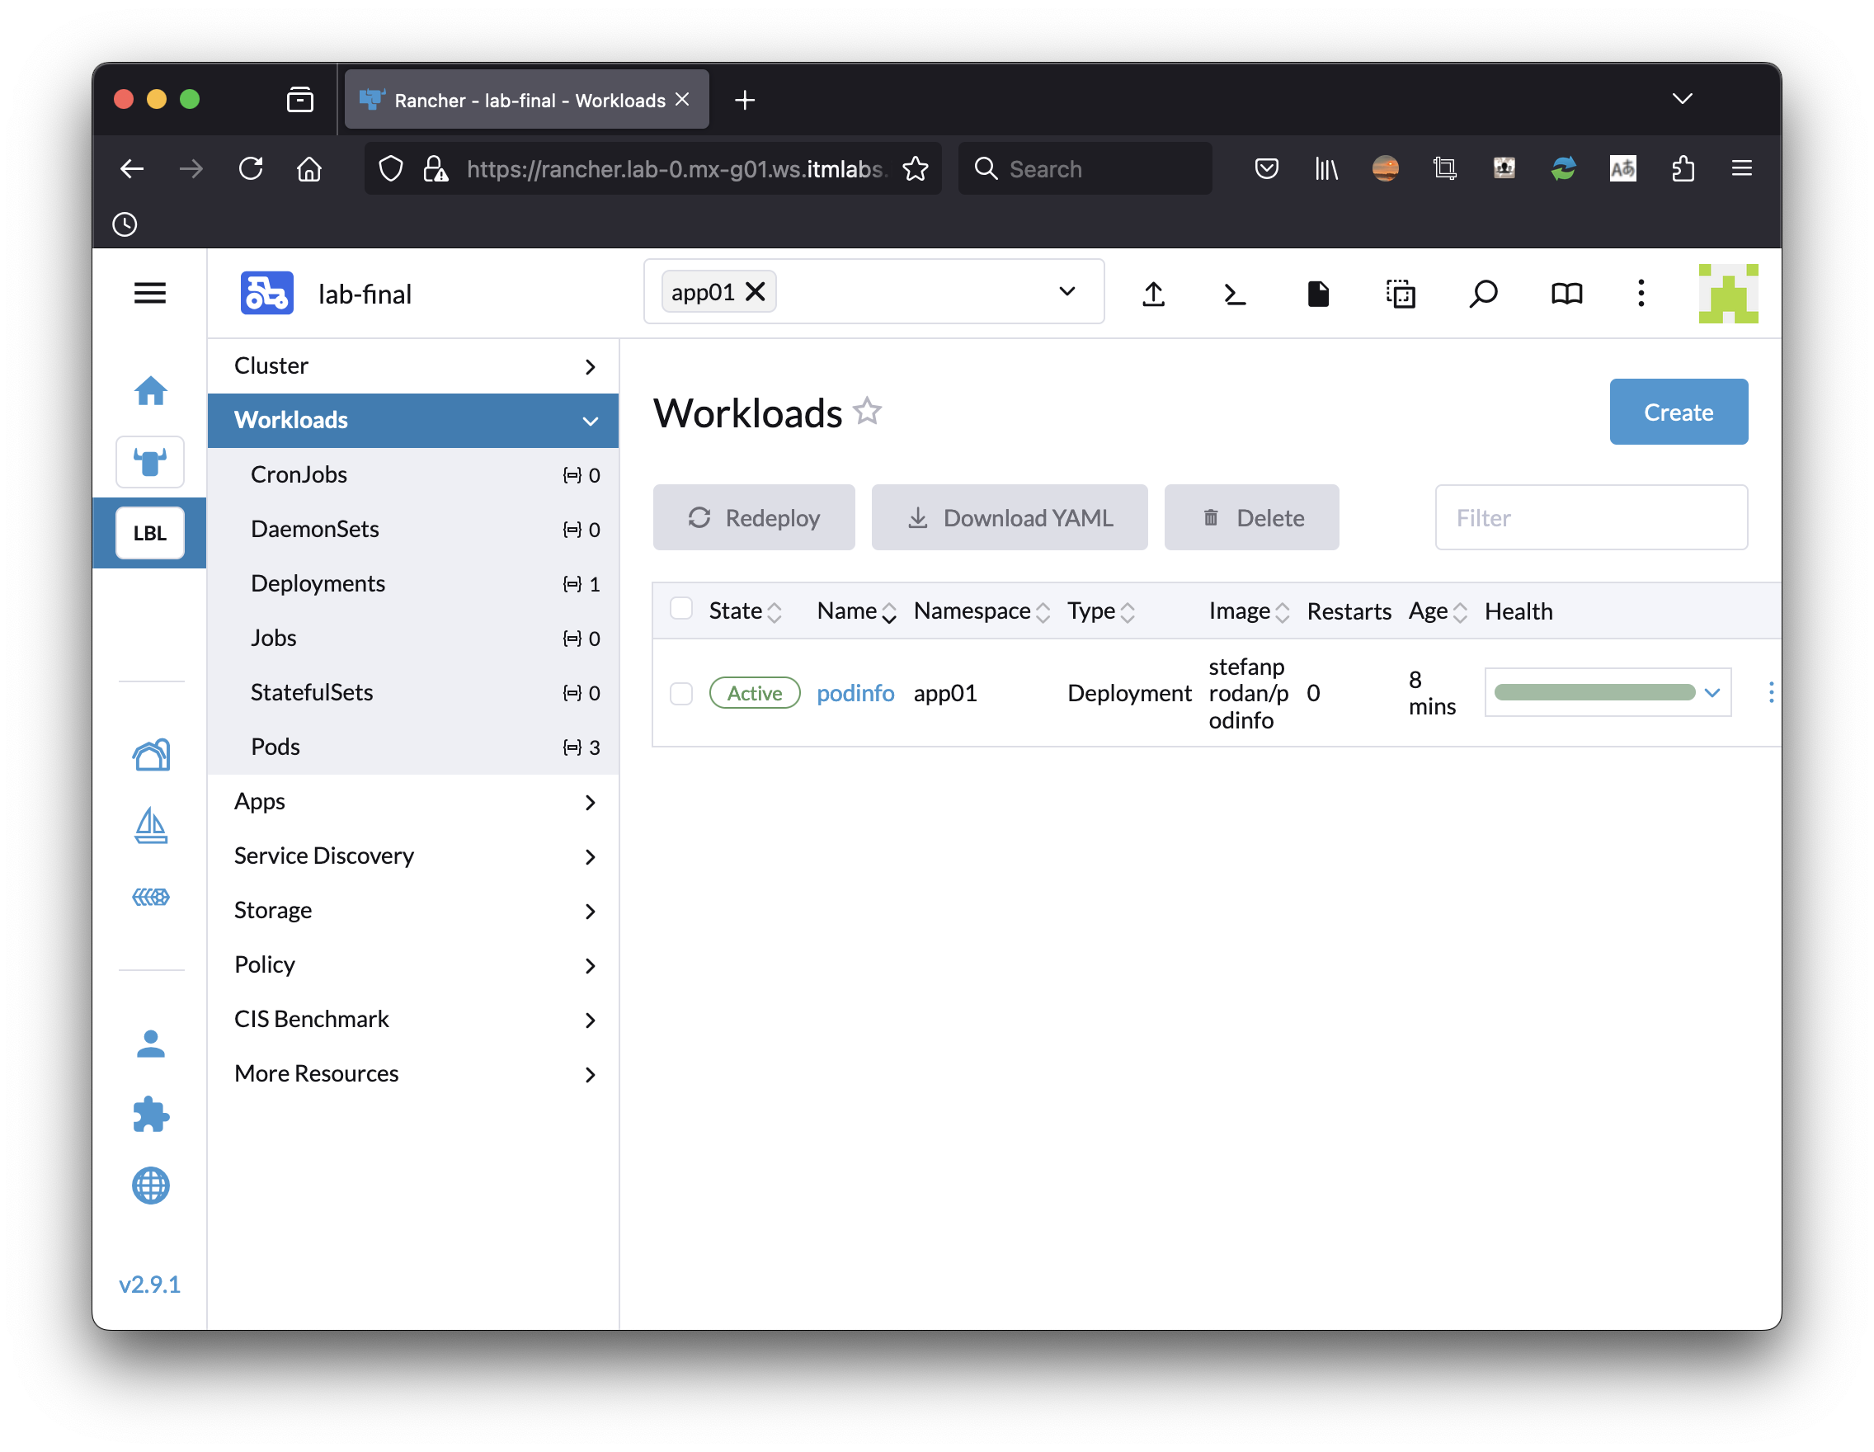Click the Create workload button
Image resolution: width=1874 pixels, height=1452 pixels.
pyautogui.click(x=1679, y=412)
